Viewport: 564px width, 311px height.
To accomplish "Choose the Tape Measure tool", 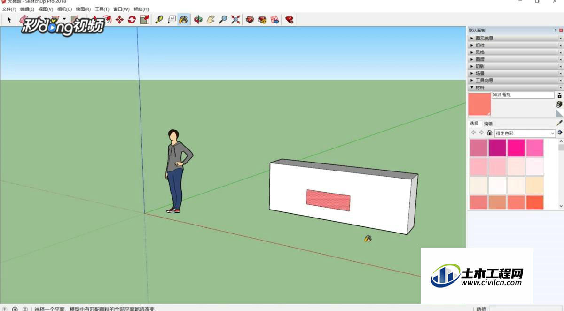I will (x=159, y=20).
